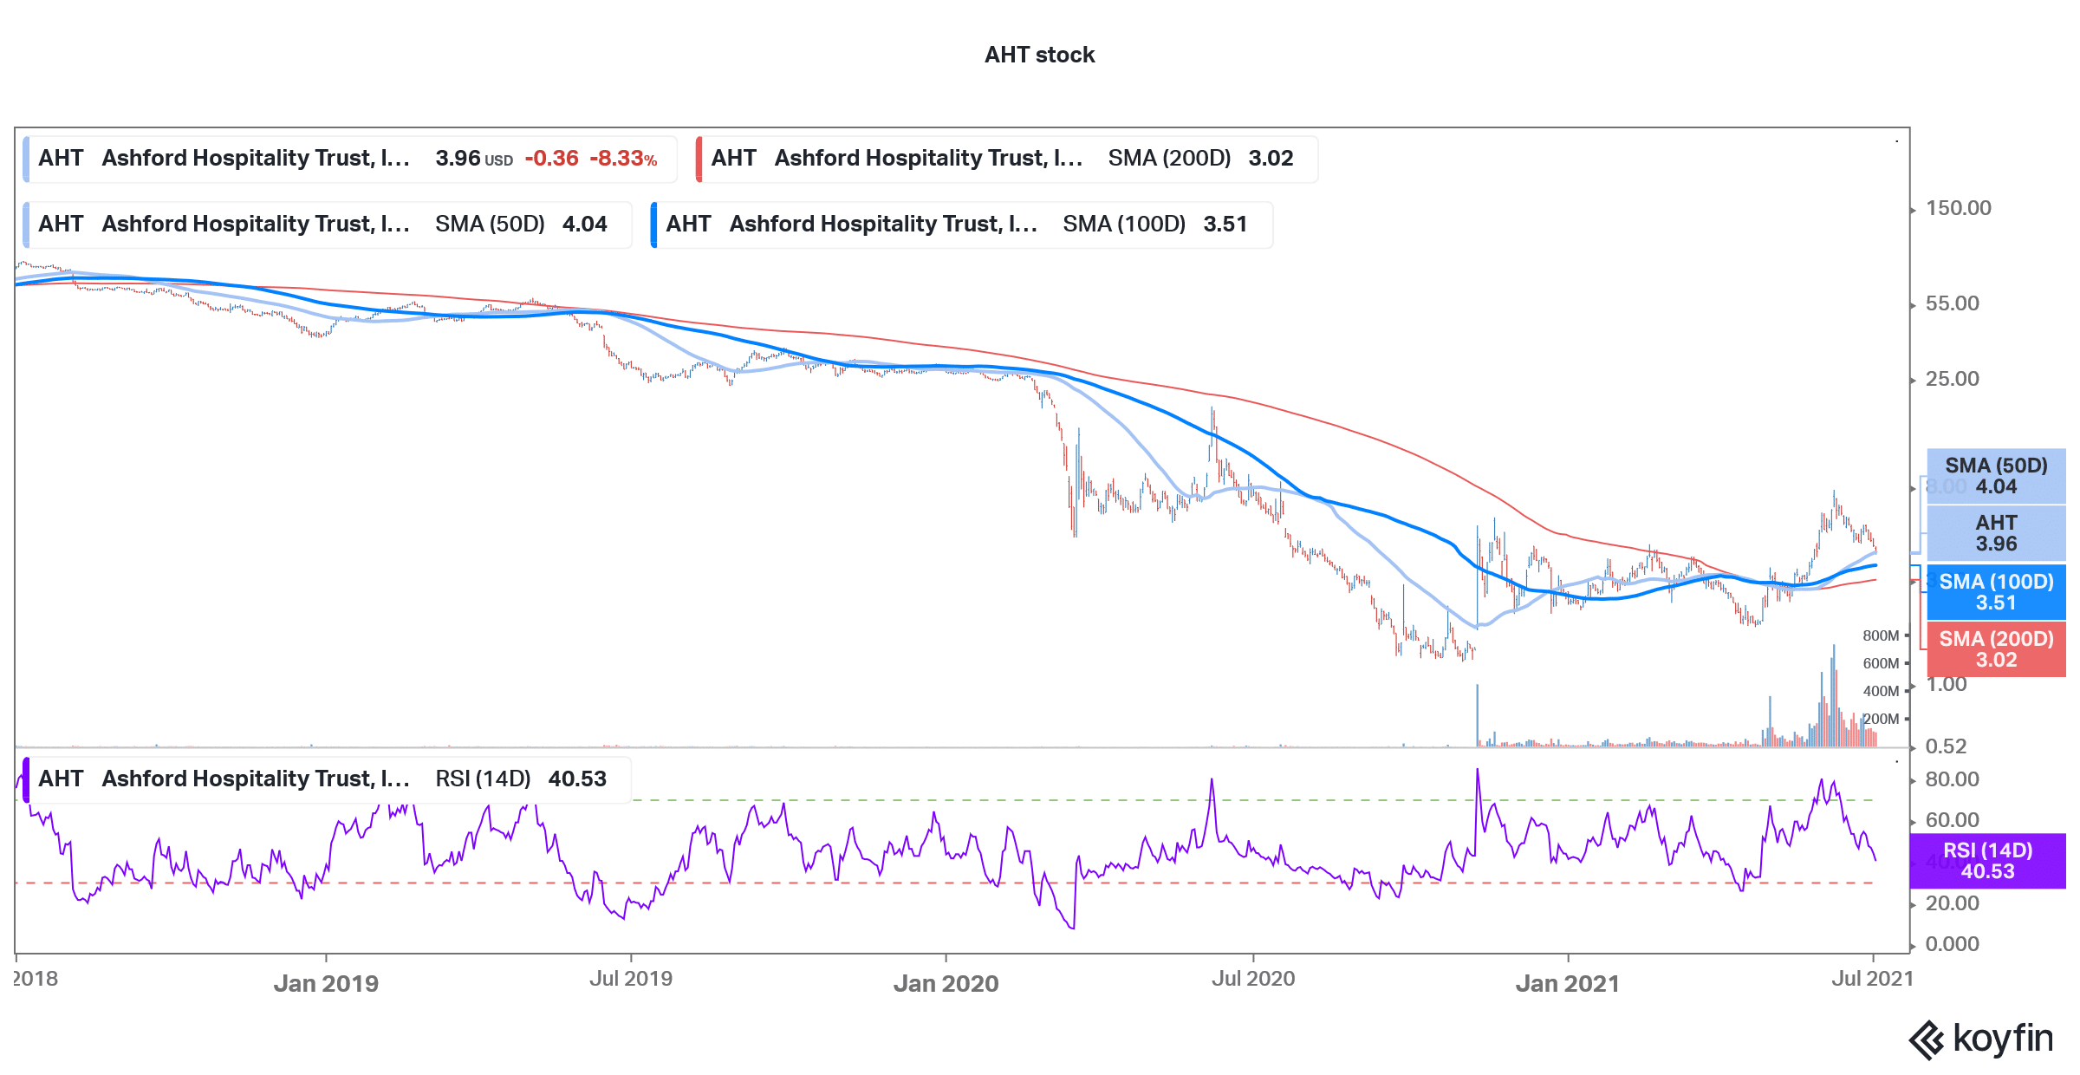Click the red SMA 200D legend color bar
2080x1075 pixels.
click(x=699, y=159)
